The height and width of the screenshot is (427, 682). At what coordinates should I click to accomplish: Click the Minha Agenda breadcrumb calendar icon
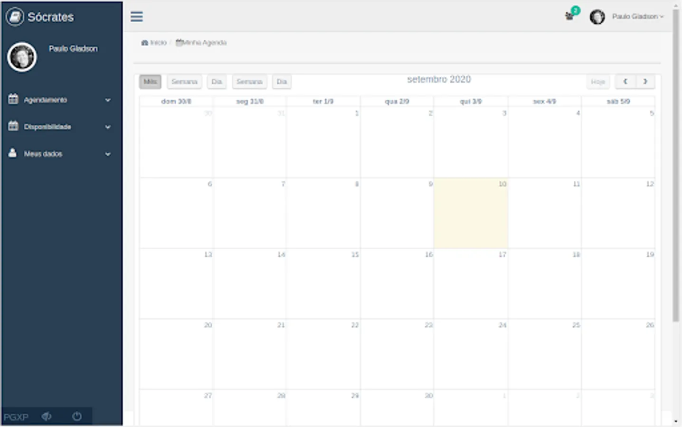[x=179, y=43]
